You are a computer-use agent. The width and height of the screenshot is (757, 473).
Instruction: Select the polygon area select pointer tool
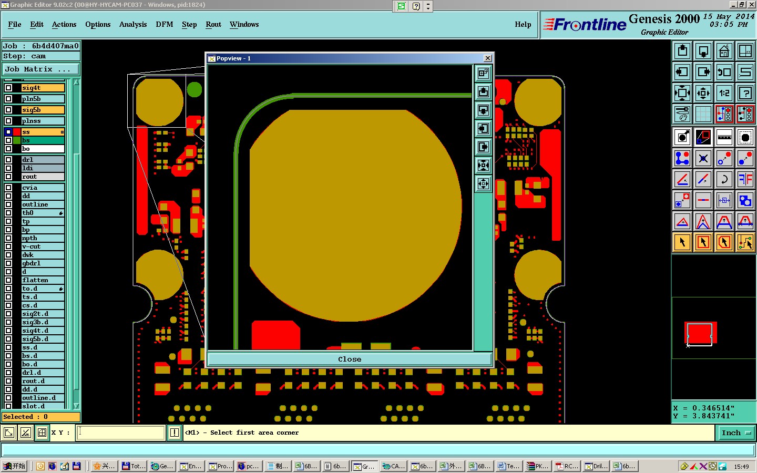click(x=724, y=242)
